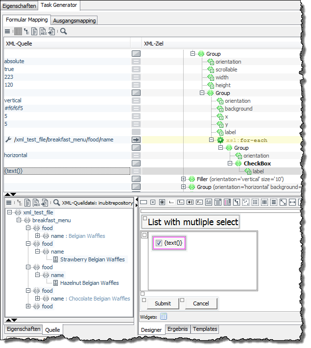The image size is (311, 348).
Task: Expand the 'name : Chocolate Belgian Waffles' node
Action: (38, 299)
